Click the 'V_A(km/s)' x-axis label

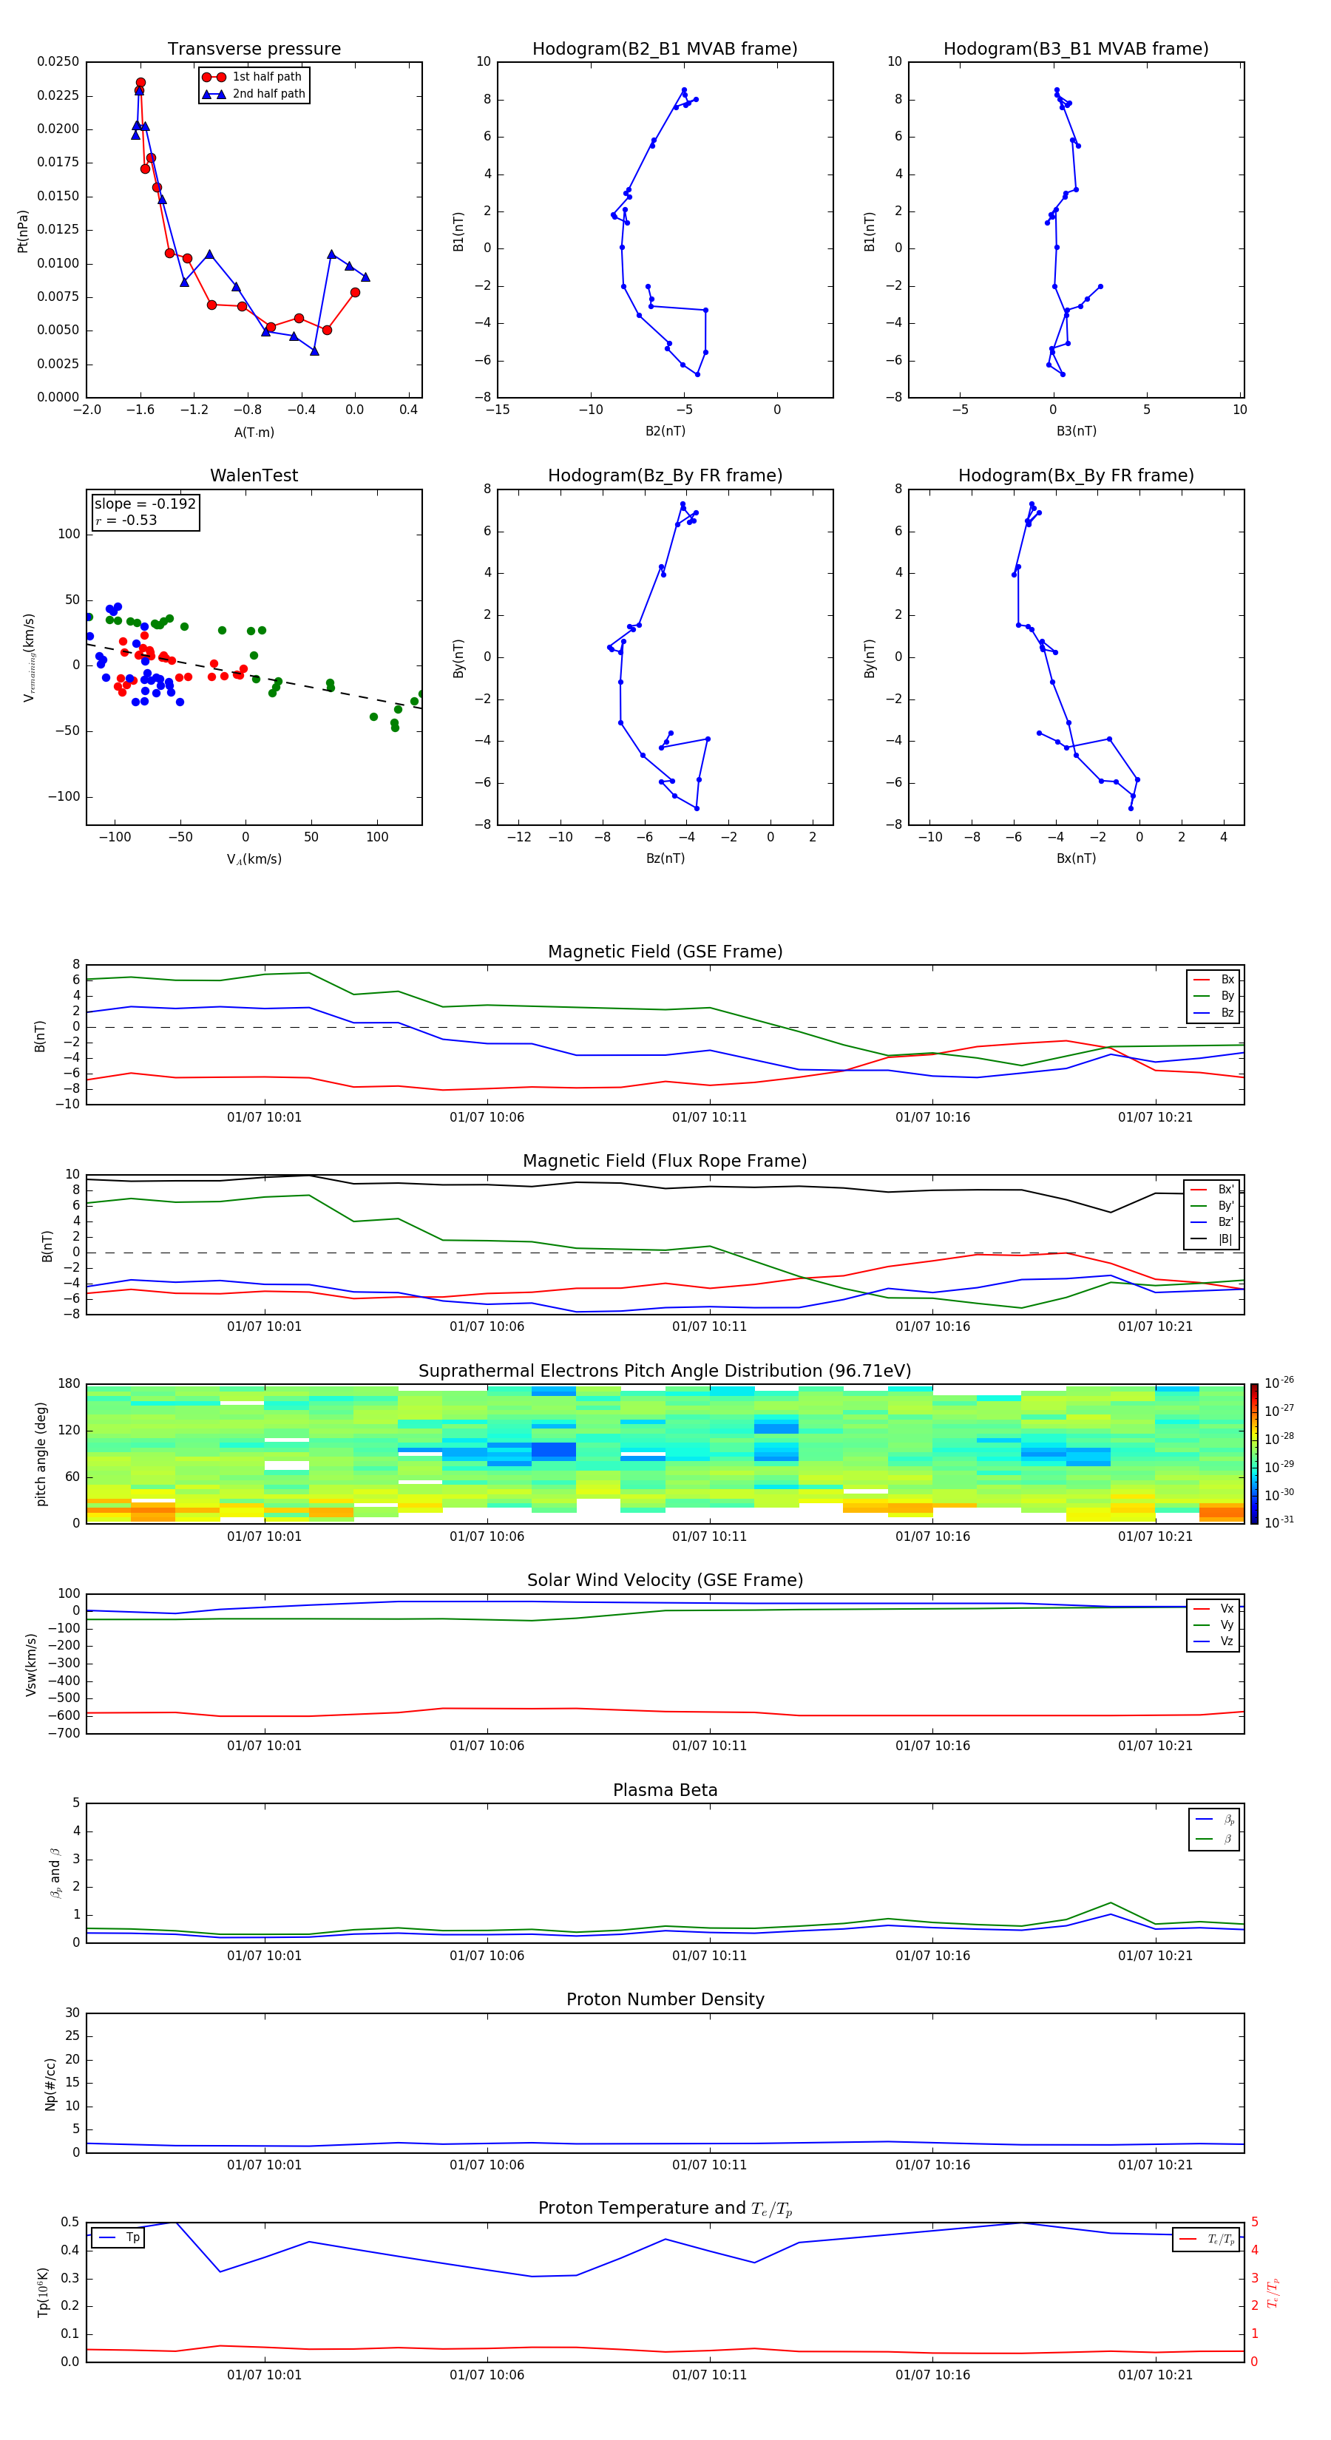[x=254, y=859]
